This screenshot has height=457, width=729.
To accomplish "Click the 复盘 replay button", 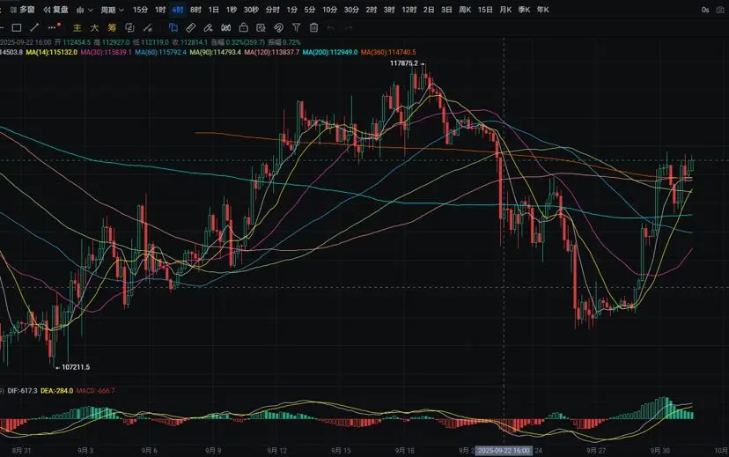I will point(55,10).
